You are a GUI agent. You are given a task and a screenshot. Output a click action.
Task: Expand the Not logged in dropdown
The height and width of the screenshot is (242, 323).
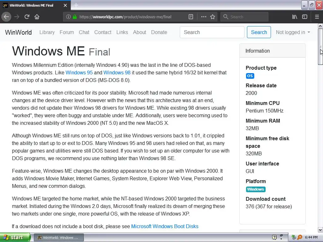coord(293,32)
